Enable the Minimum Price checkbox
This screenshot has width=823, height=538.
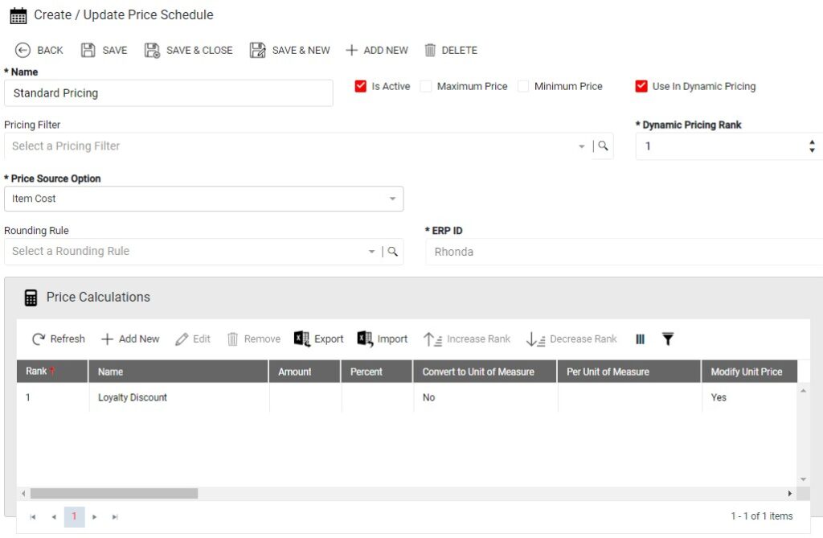point(523,86)
